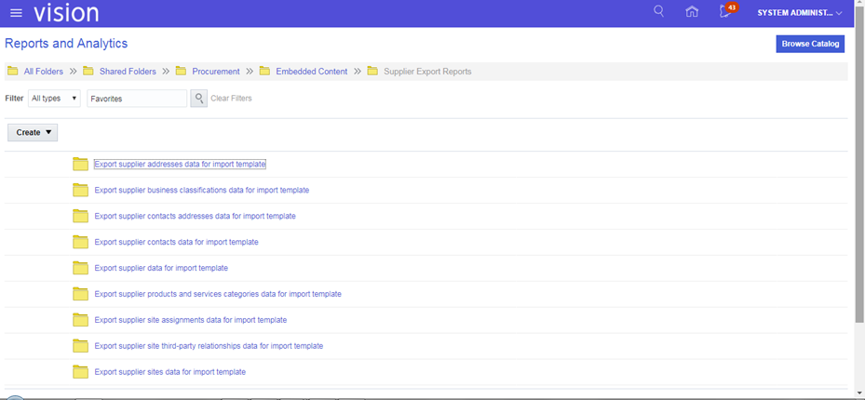Open notifications with badge 43
Screen dimensions: 865x400
pyautogui.click(x=727, y=11)
